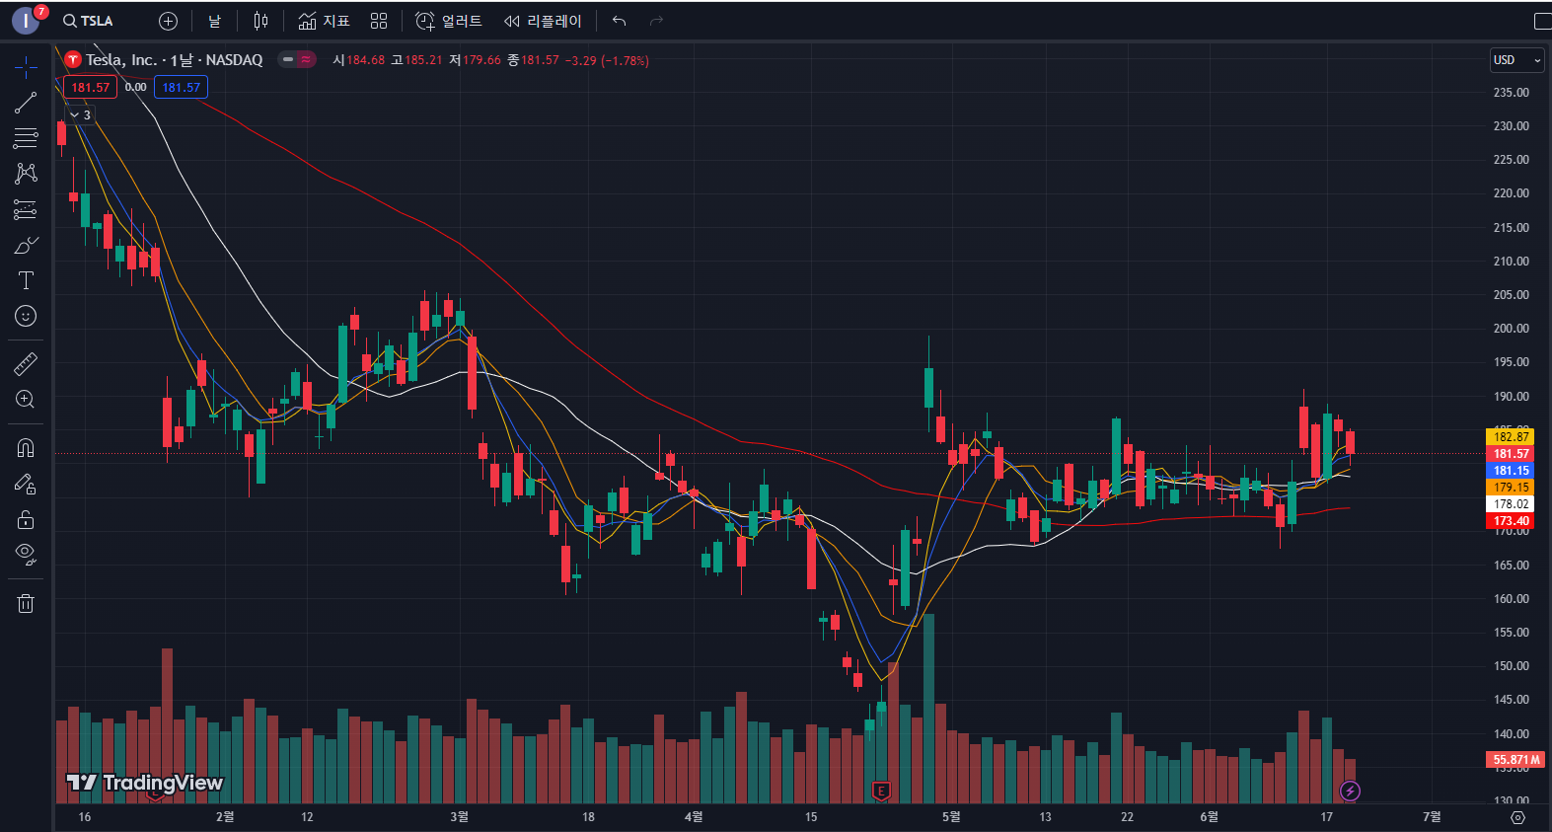Viewport: 1552px width, 832px height.
Task: Redo the last undone action
Action: pyautogui.click(x=656, y=21)
